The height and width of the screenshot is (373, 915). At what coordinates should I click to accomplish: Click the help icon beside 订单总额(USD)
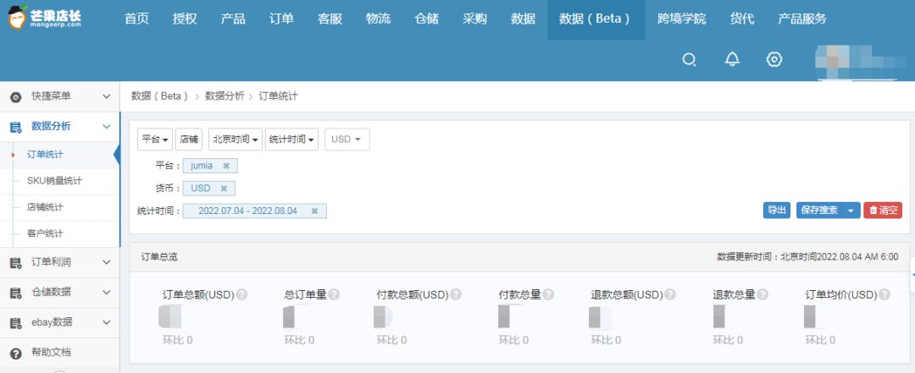click(x=241, y=294)
